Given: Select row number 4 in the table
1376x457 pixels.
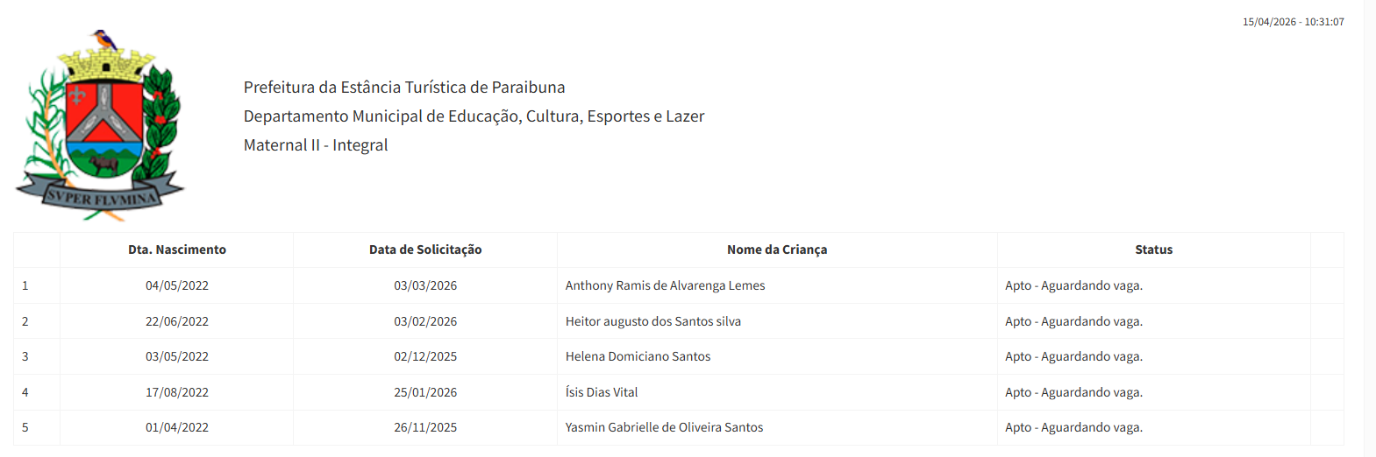Looking at the screenshot, I should [x=25, y=392].
